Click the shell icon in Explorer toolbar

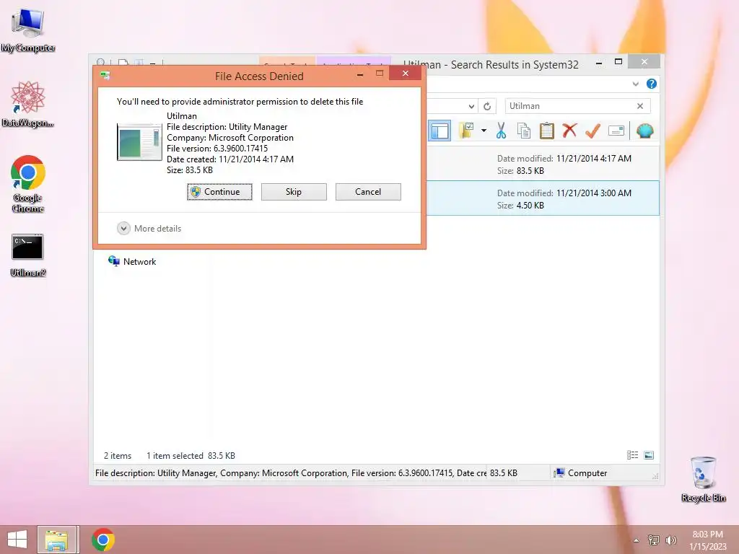644,131
